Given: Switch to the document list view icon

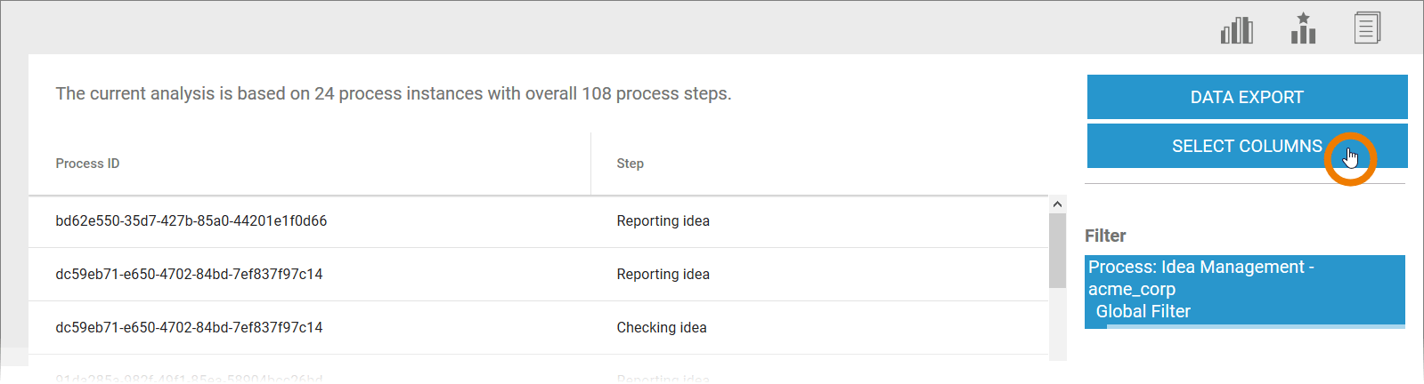Looking at the screenshot, I should click(x=1367, y=28).
